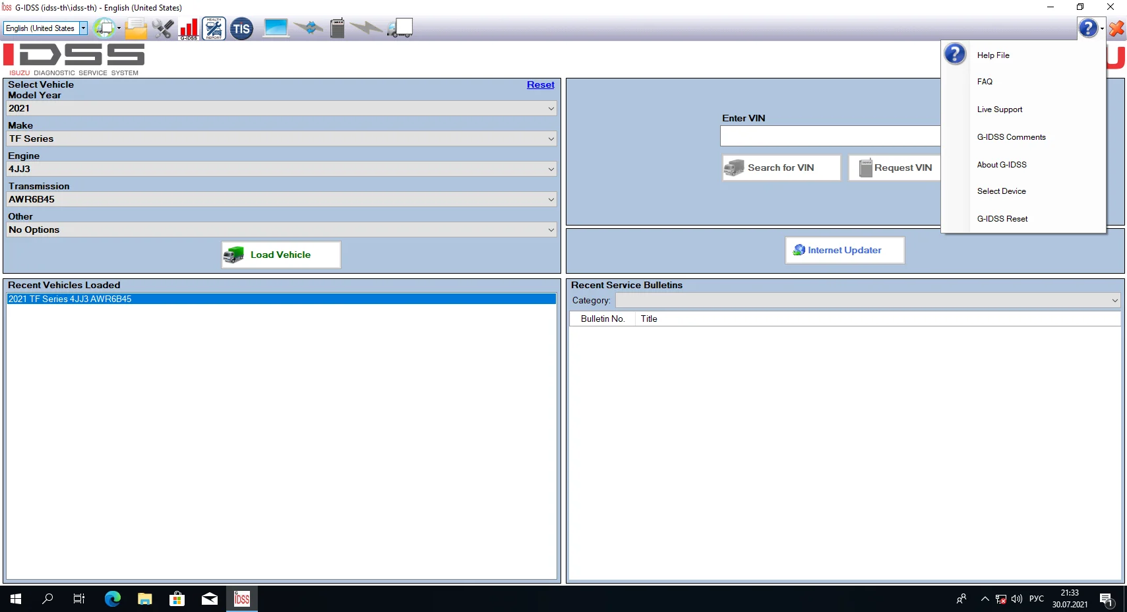Click the radio device toolbar icon
Viewport: 1127px width, 612px height.
[x=337, y=28]
